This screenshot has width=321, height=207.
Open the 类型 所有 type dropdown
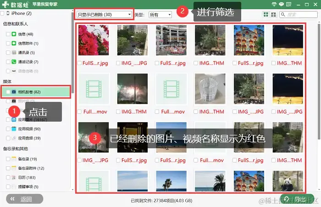point(160,15)
